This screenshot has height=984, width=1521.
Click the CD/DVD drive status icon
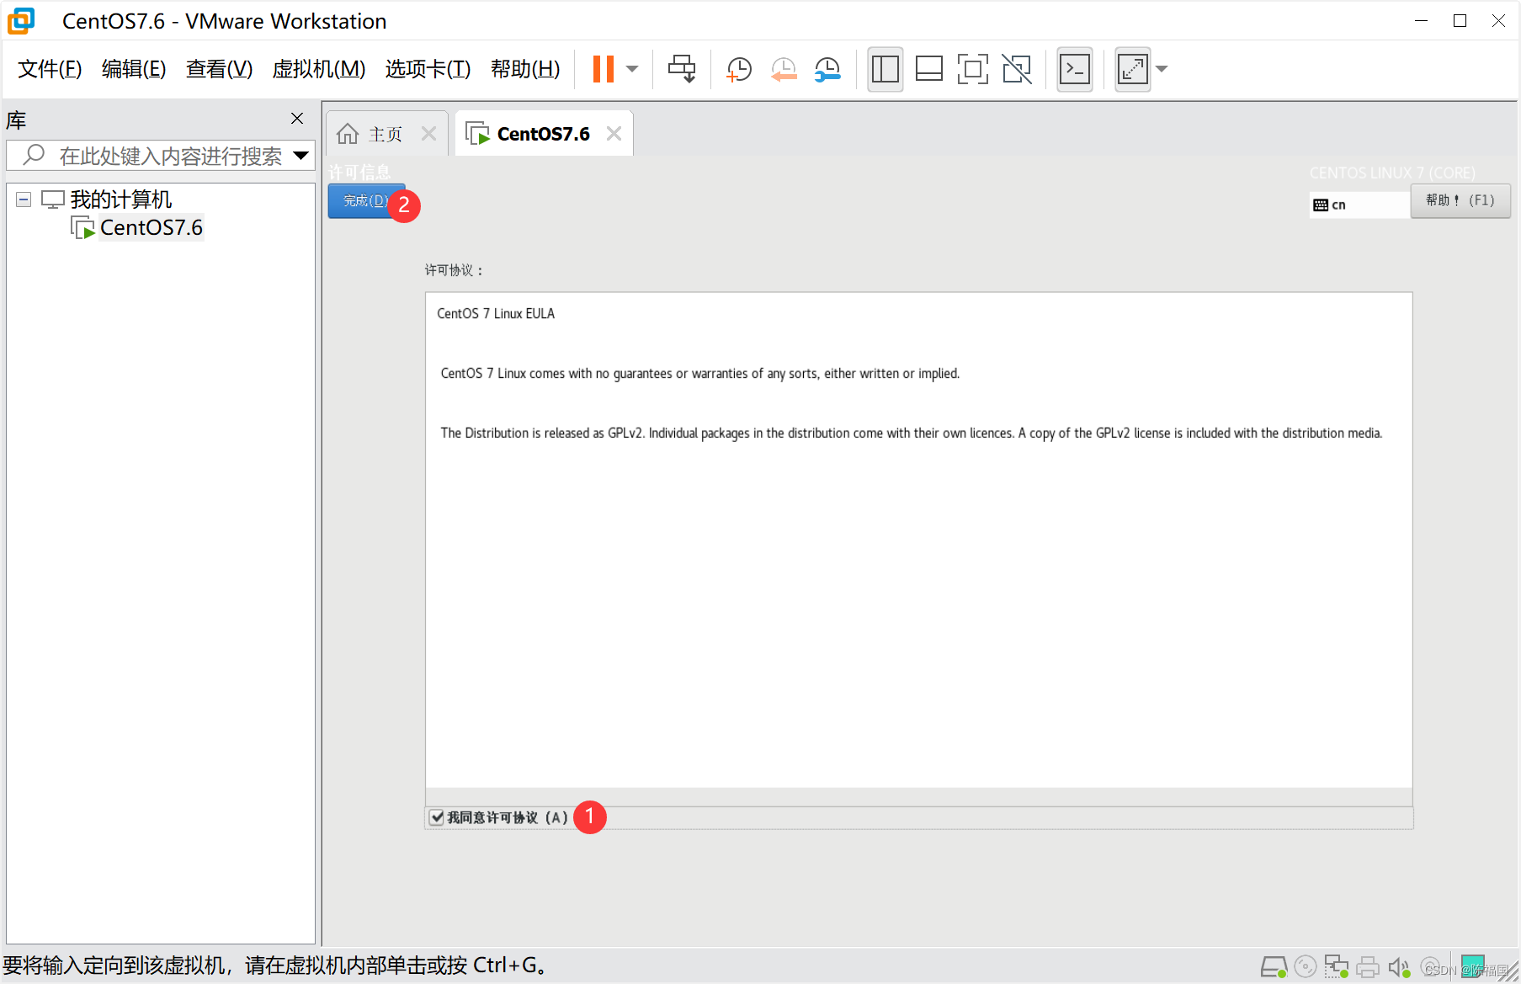(x=1306, y=967)
